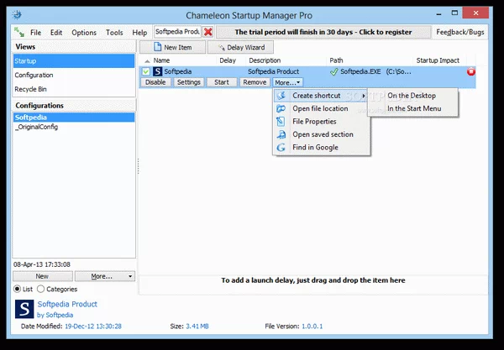Image resolution: width=504 pixels, height=350 pixels.
Task: Click the Google G icon
Action: (281, 148)
